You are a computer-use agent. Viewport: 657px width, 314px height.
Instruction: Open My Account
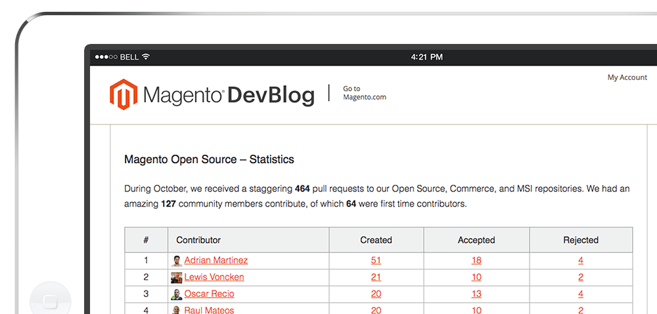[x=627, y=77]
